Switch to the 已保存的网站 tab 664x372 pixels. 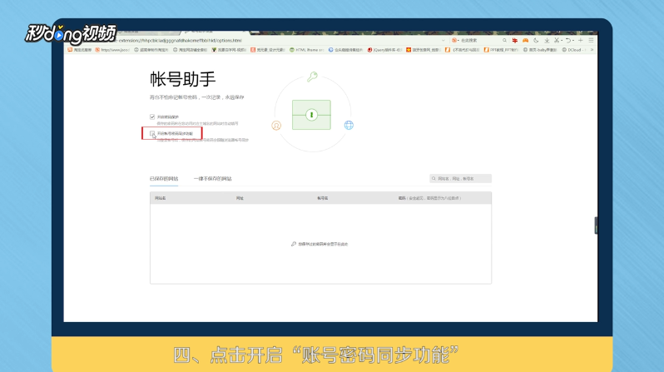pyautogui.click(x=164, y=179)
